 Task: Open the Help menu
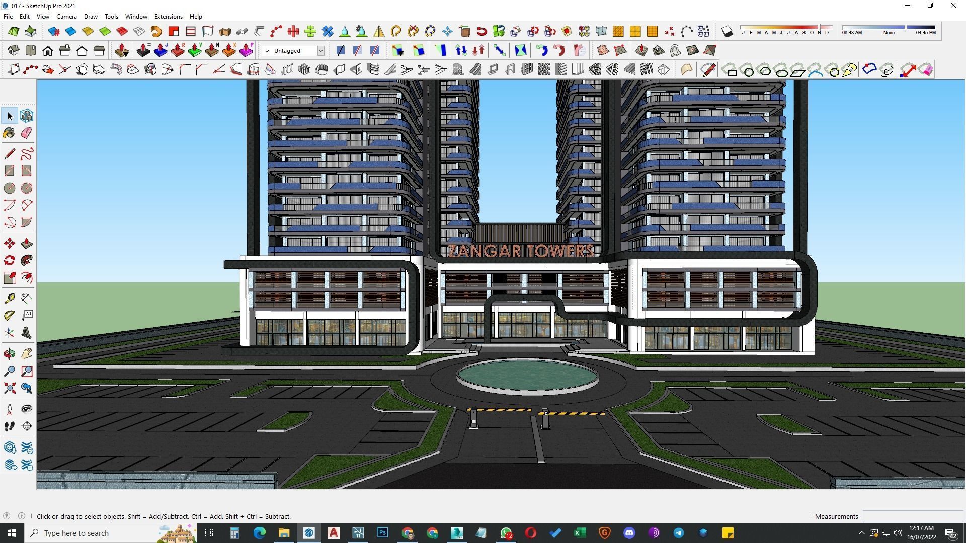tap(196, 16)
